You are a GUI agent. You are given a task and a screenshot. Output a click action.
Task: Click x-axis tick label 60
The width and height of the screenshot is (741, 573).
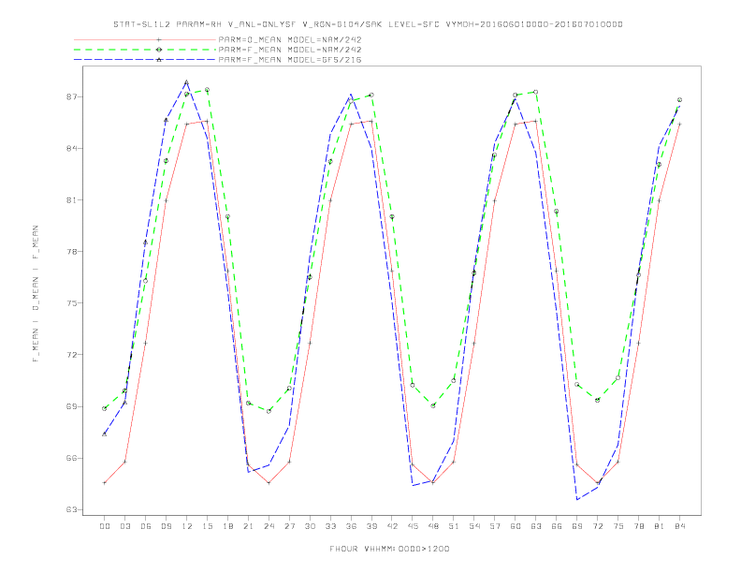[x=516, y=526]
